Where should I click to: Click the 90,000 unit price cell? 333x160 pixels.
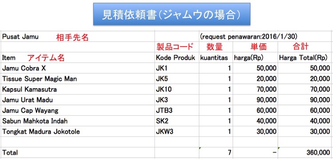pyautogui.click(x=255, y=100)
